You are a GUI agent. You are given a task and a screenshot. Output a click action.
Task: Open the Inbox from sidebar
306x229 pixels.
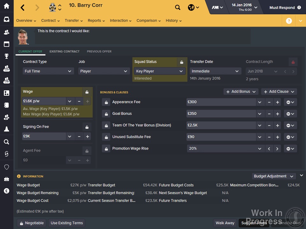pos(6,19)
